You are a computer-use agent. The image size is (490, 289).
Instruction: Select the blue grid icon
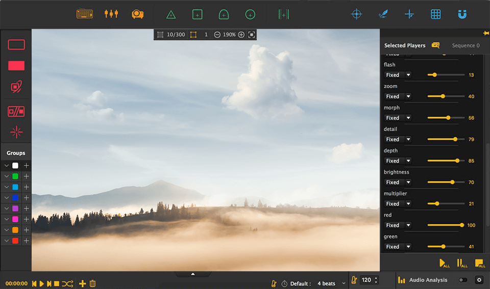[435, 14]
